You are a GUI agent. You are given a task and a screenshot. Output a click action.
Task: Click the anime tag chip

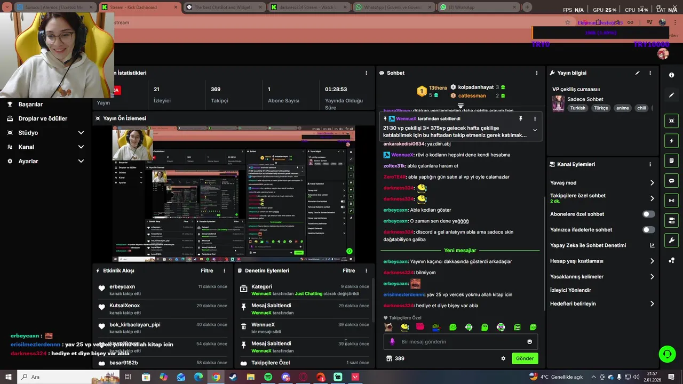(623, 108)
